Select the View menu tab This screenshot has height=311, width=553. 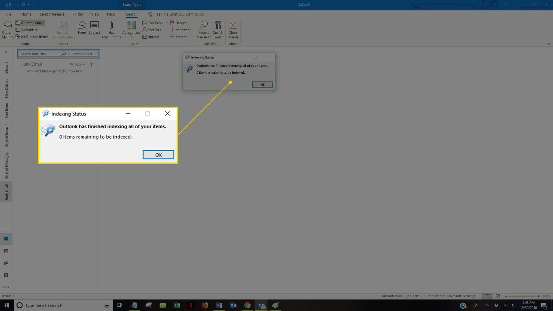click(x=95, y=14)
